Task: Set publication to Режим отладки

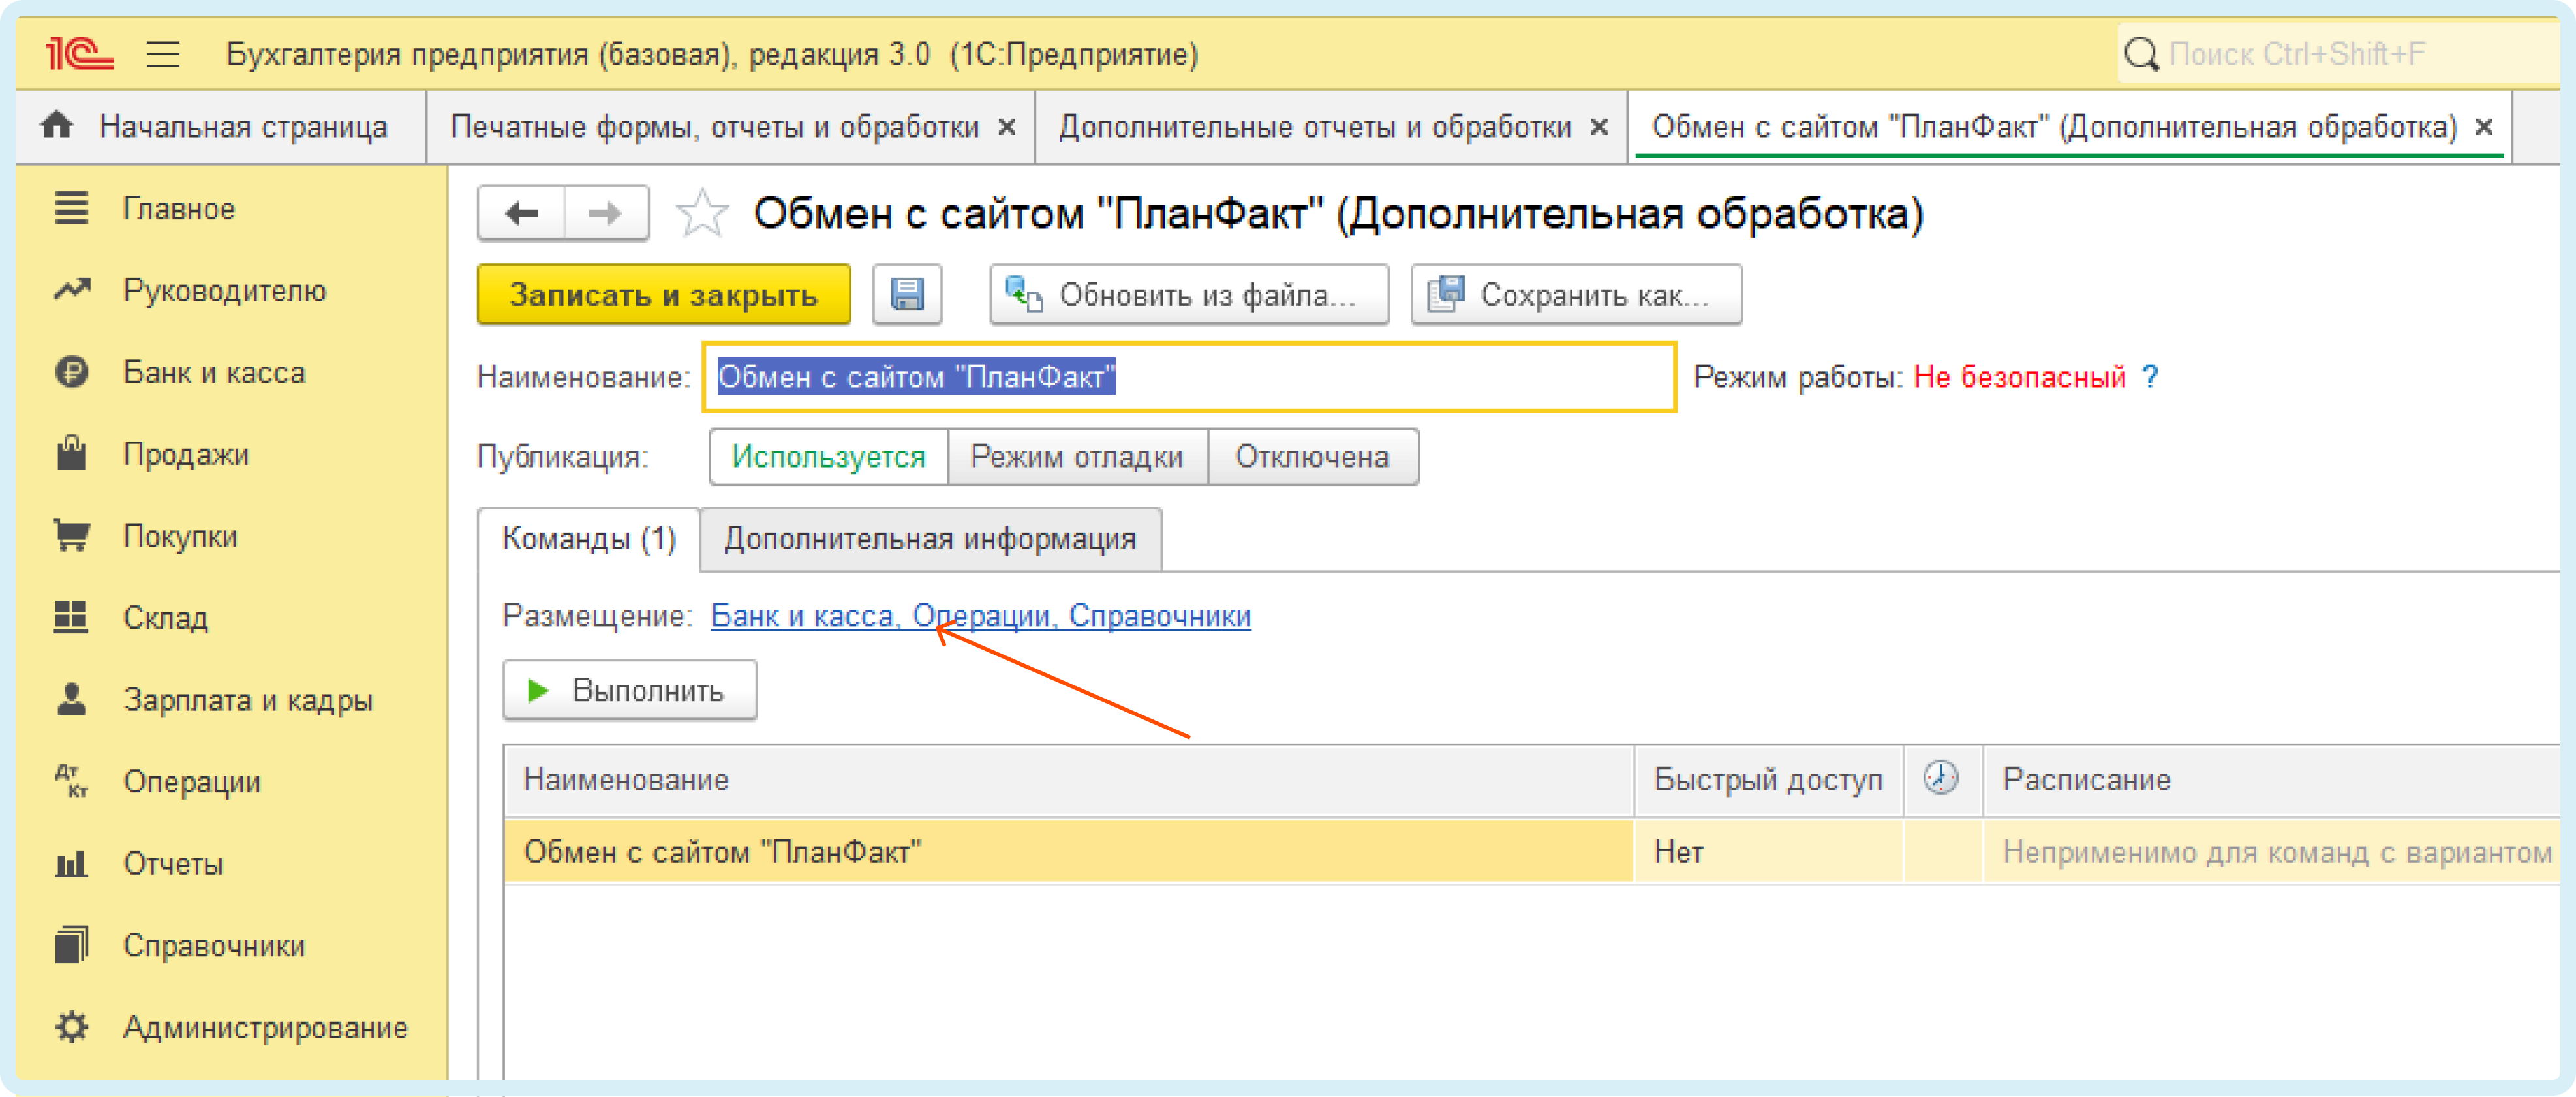Action: 1077,457
